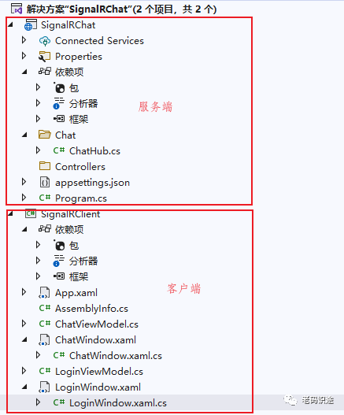Click the C# icon of LoginViewModel.cs
Screen dimensions: 344x415
(44, 371)
